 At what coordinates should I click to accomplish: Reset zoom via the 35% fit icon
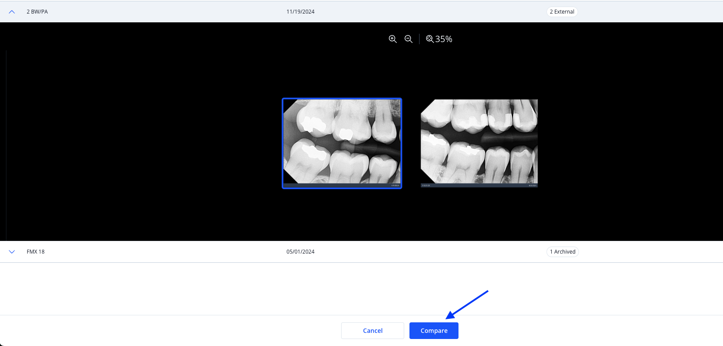430,39
